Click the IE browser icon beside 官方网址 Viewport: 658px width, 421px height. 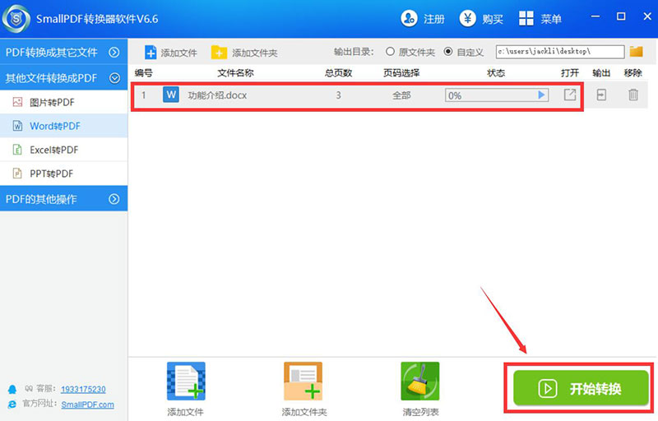[12, 405]
